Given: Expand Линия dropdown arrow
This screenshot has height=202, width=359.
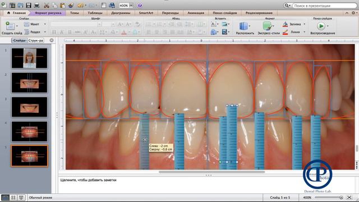Looking at the screenshot, I should pos(304,32).
